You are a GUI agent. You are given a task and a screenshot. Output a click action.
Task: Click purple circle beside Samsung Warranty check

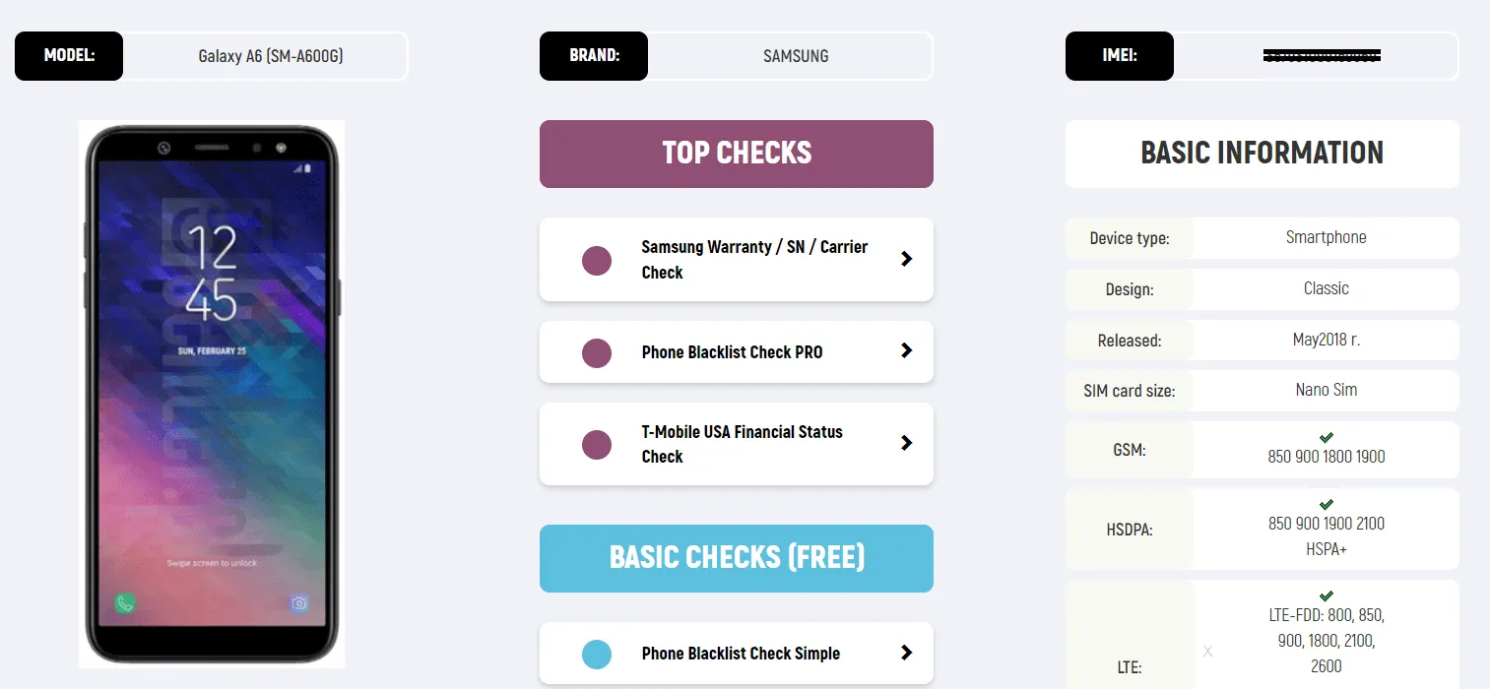(597, 261)
